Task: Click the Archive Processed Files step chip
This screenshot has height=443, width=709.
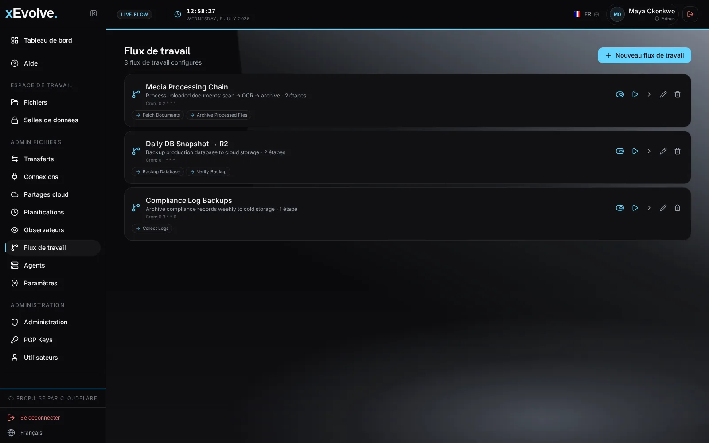Action: coord(218,115)
